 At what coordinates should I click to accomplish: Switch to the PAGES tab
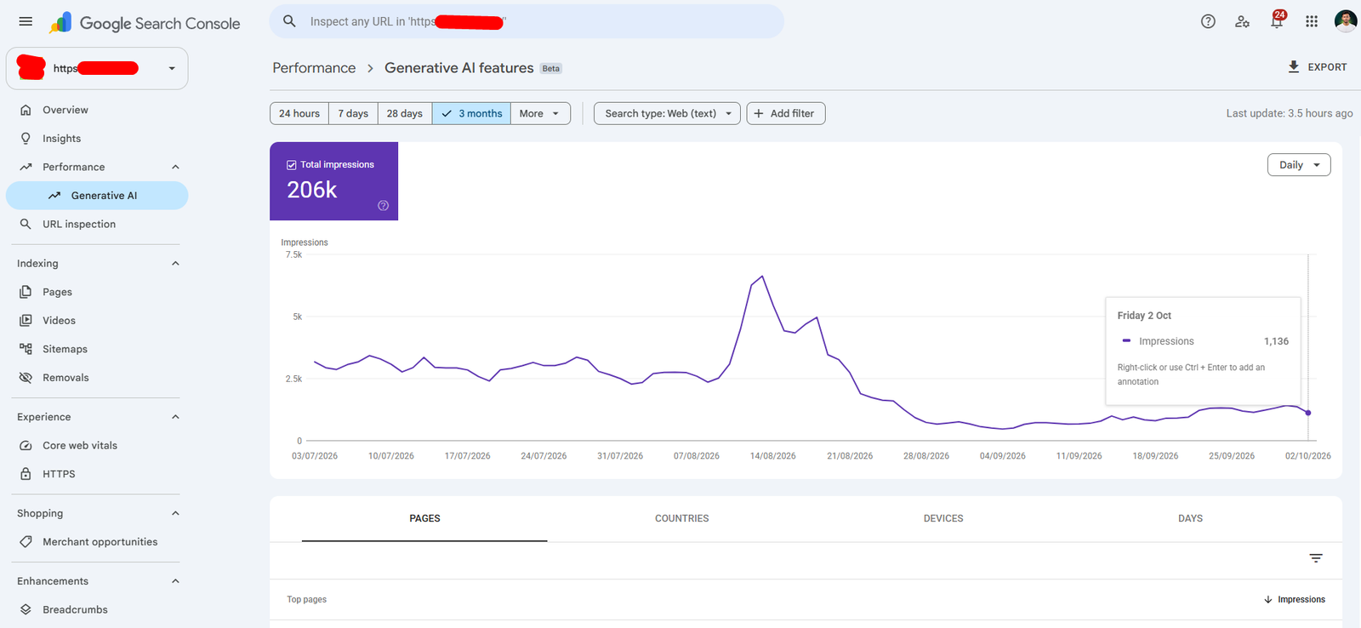coord(424,518)
